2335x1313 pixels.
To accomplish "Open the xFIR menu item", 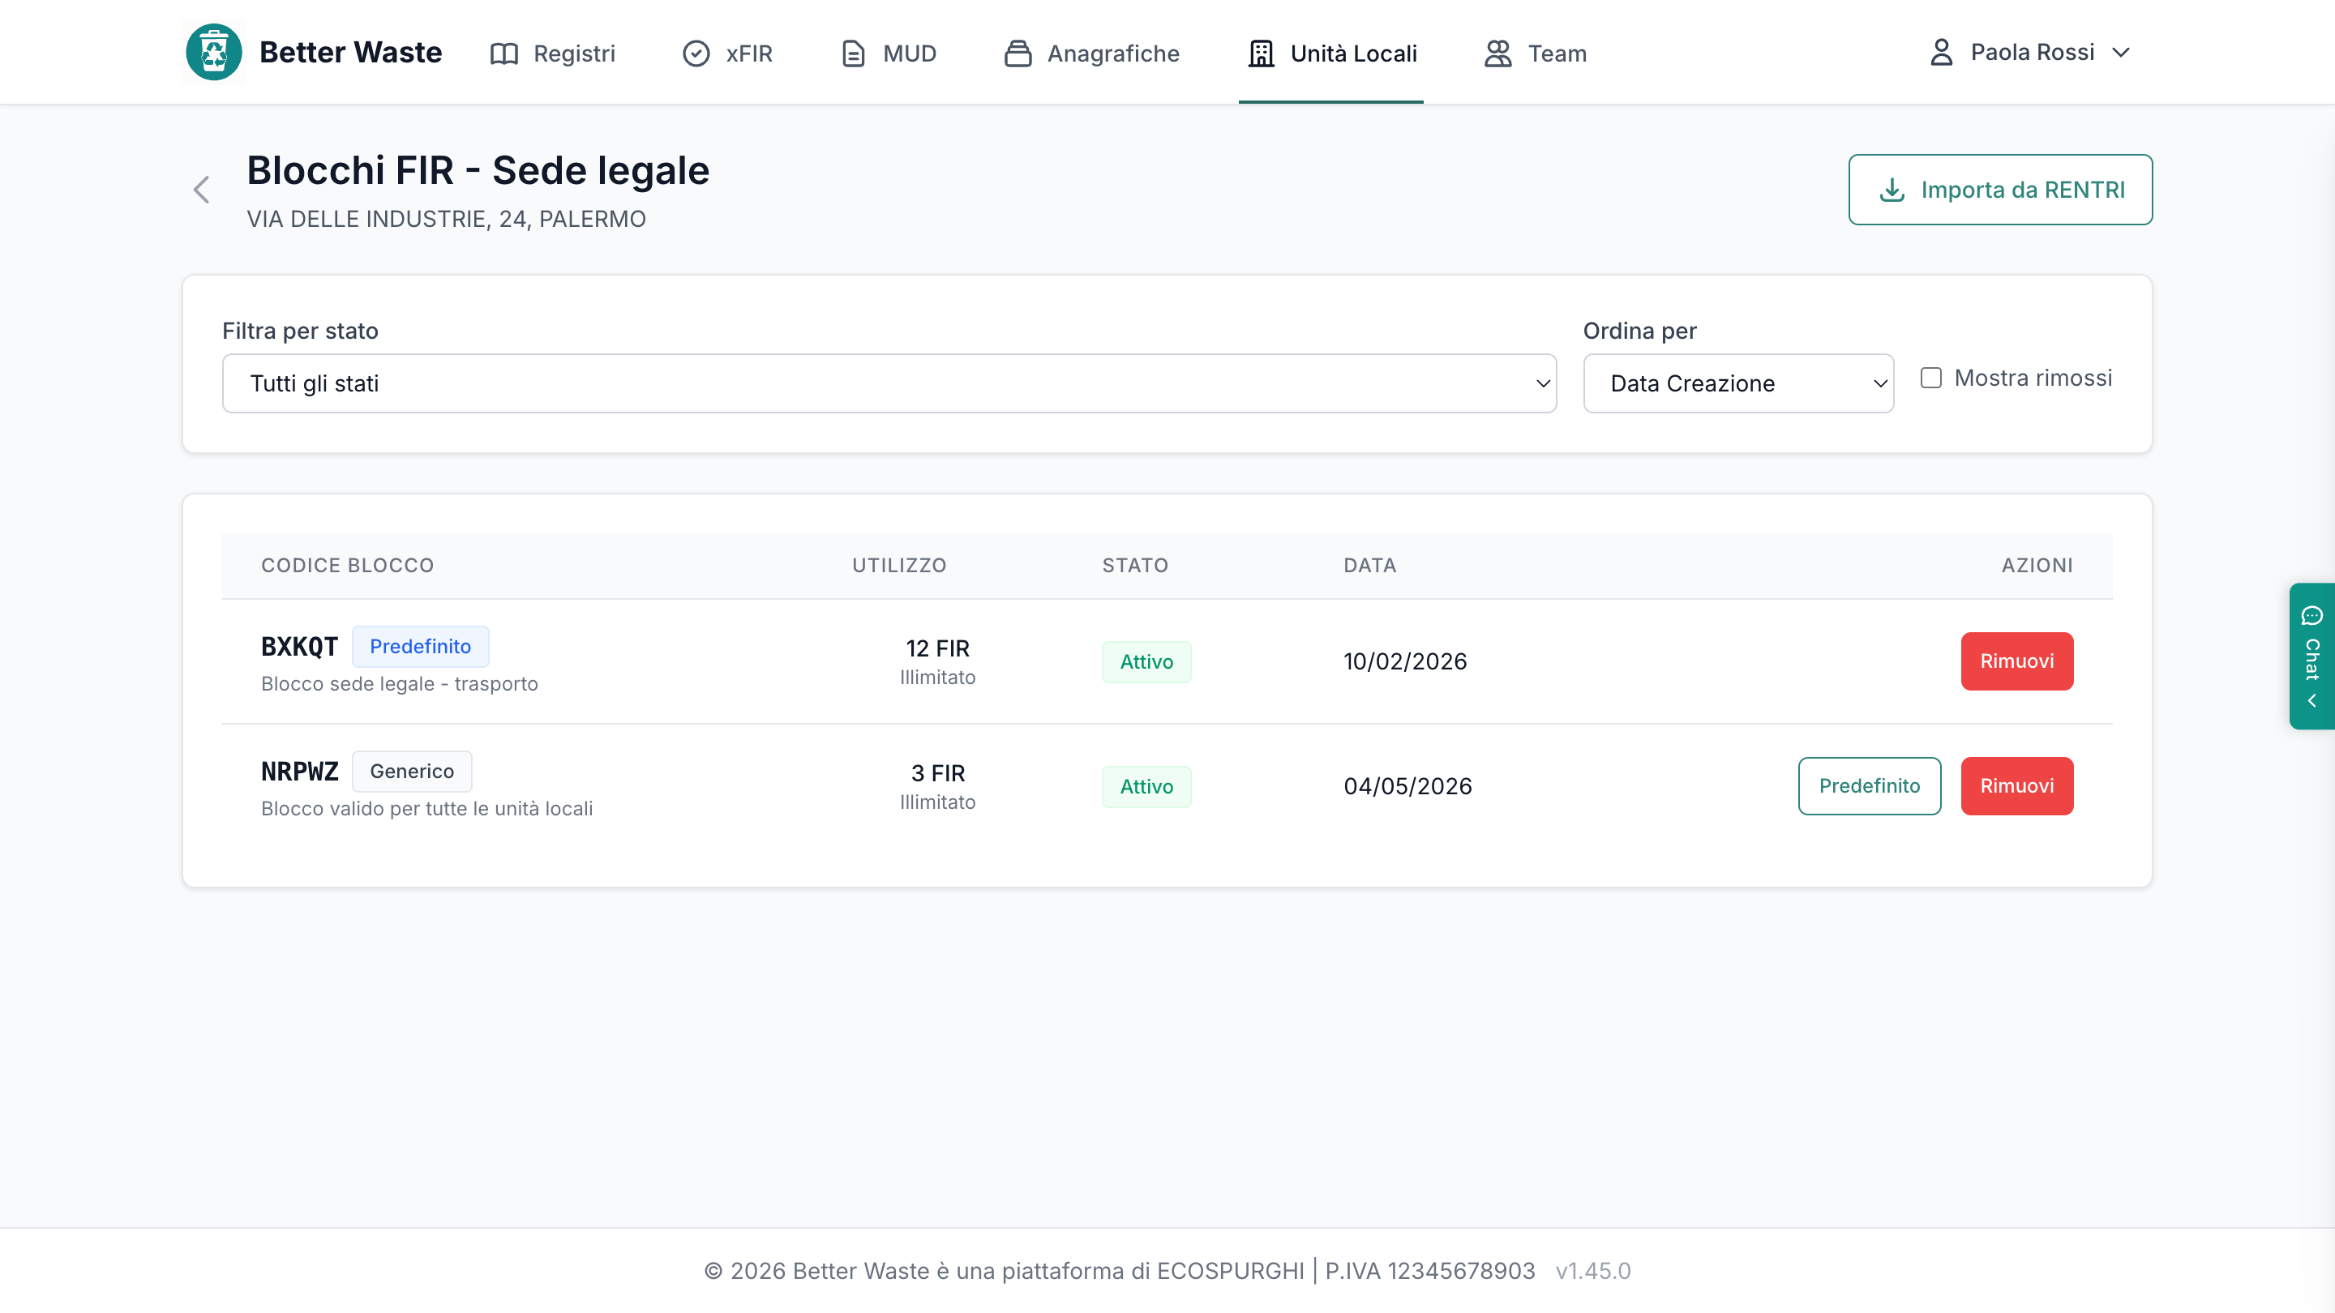I will point(728,53).
